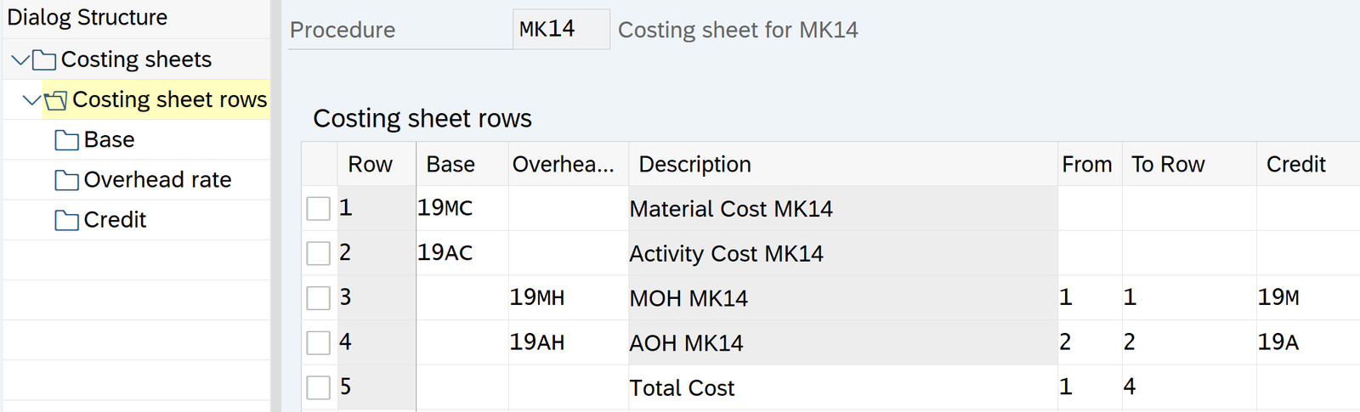
Task: Click the Costing sheets folder icon
Action: point(44,60)
